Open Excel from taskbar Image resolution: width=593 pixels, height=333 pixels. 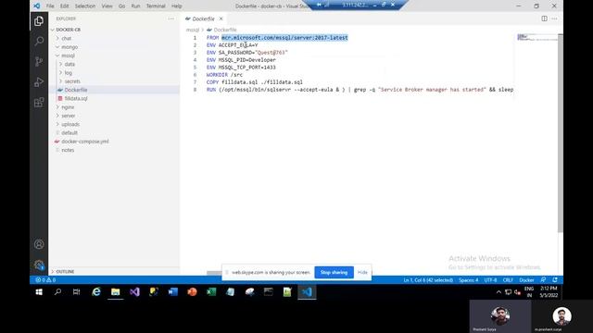(x=211, y=292)
